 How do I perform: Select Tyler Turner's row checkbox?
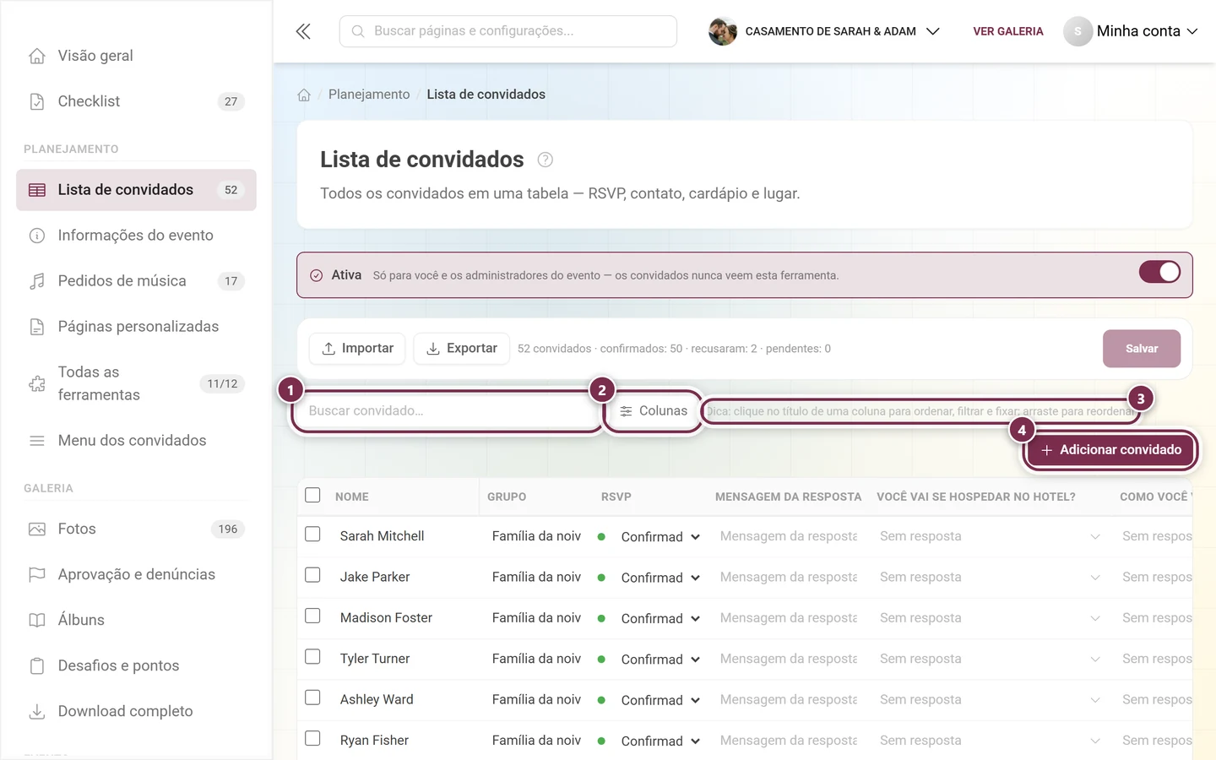312,656
